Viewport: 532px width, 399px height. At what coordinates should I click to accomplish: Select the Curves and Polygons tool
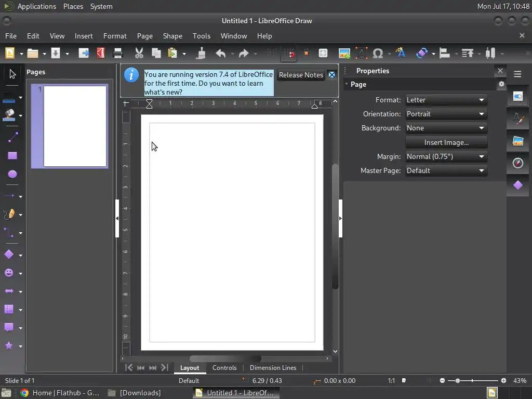pyautogui.click(x=9, y=214)
